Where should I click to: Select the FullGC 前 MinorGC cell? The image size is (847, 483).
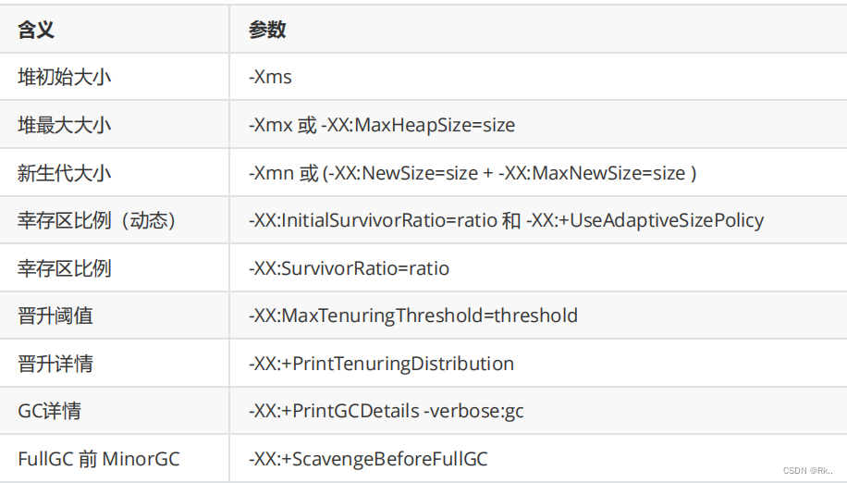pos(99,459)
